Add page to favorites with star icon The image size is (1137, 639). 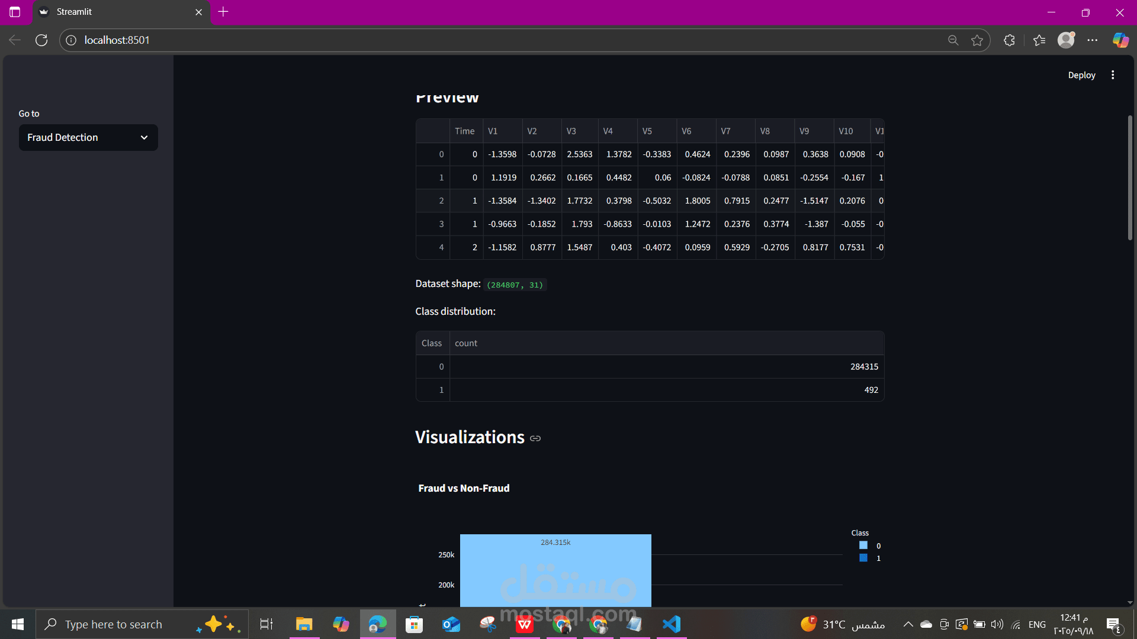[x=977, y=40]
